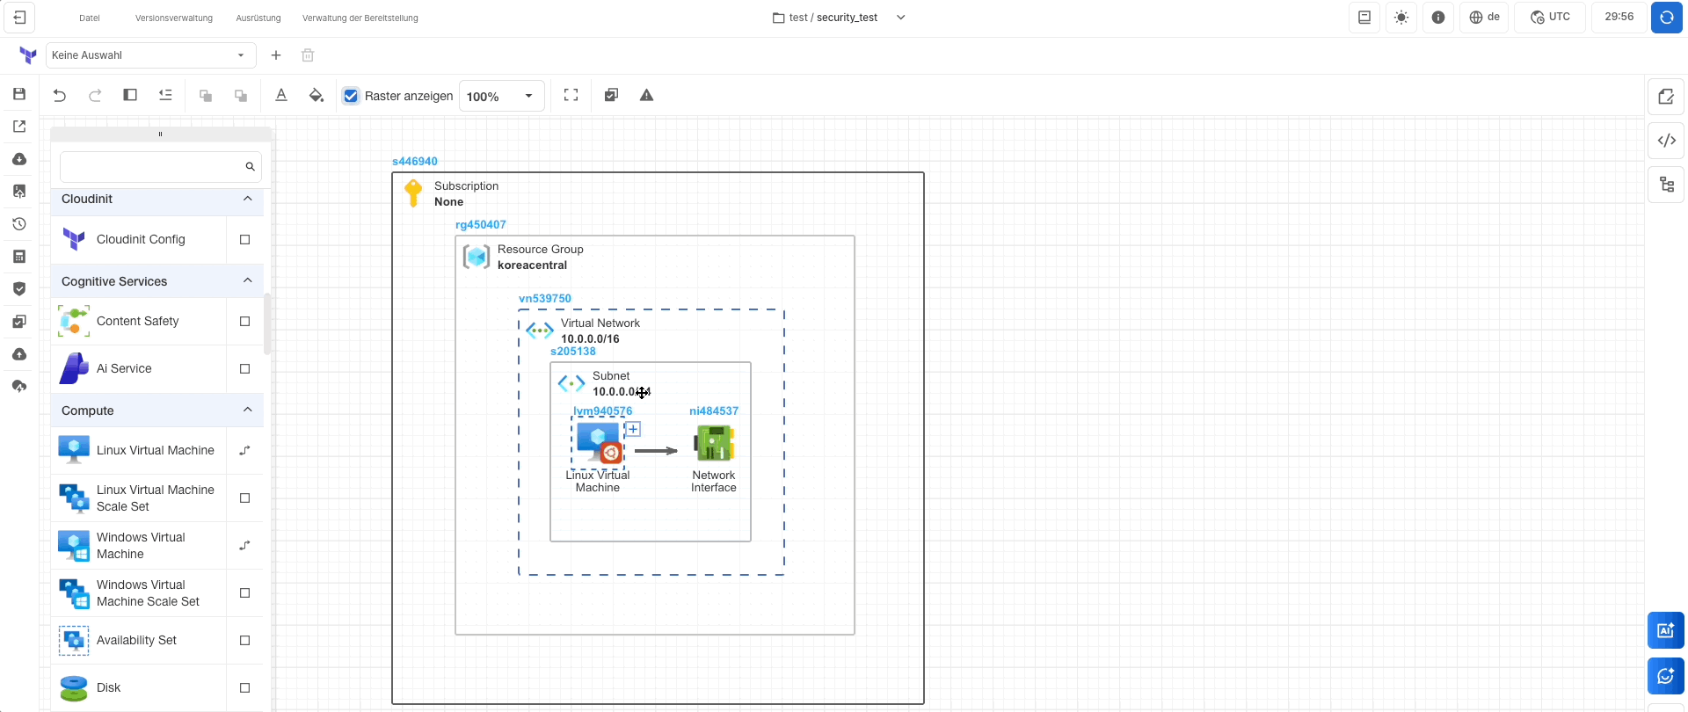This screenshot has height=712, width=1688.
Task: Collapse the Cognitive Services section
Action: [247, 281]
